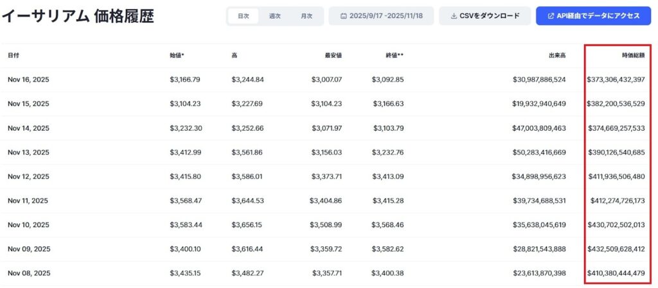Screen dimensions: 658x288
Task: Click external link icon in API button
Action: point(551,16)
